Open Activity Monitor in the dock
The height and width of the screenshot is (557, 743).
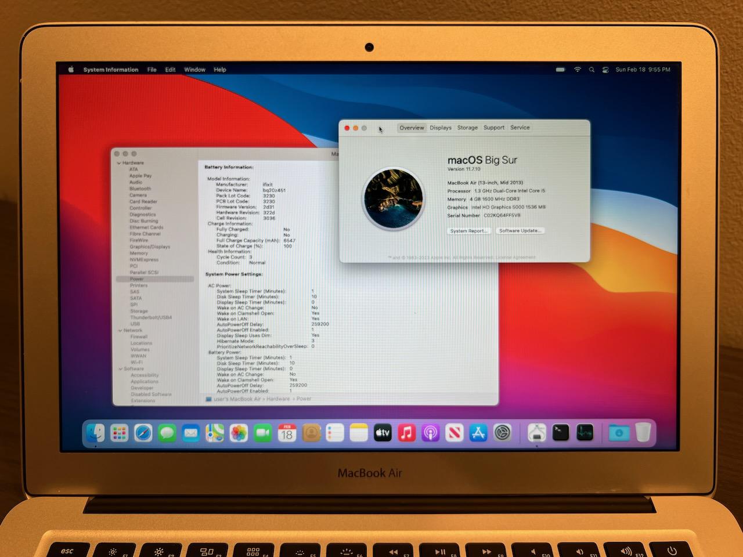[585, 433]
